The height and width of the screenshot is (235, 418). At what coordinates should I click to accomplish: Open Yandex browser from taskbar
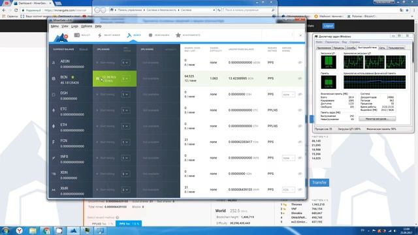pyautogui.click(x=19, y=230)
